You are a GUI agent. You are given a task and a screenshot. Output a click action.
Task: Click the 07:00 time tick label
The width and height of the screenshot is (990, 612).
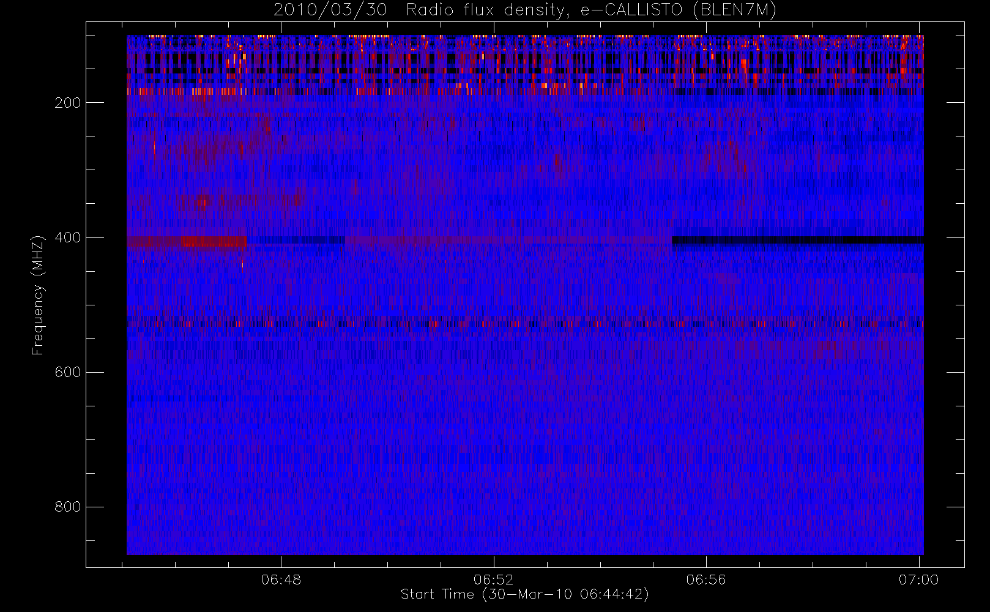[918, 580]
